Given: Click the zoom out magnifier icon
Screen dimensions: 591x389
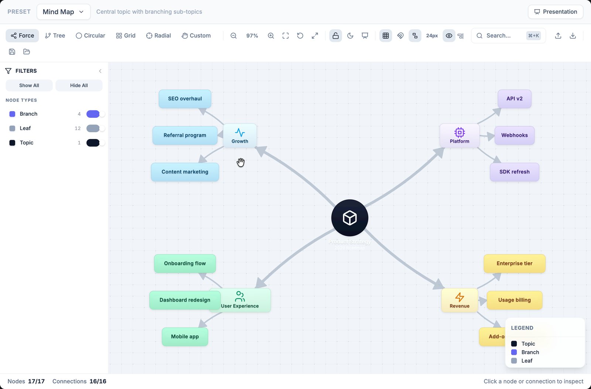Looking at the screenshot, I should coord(233,35).
